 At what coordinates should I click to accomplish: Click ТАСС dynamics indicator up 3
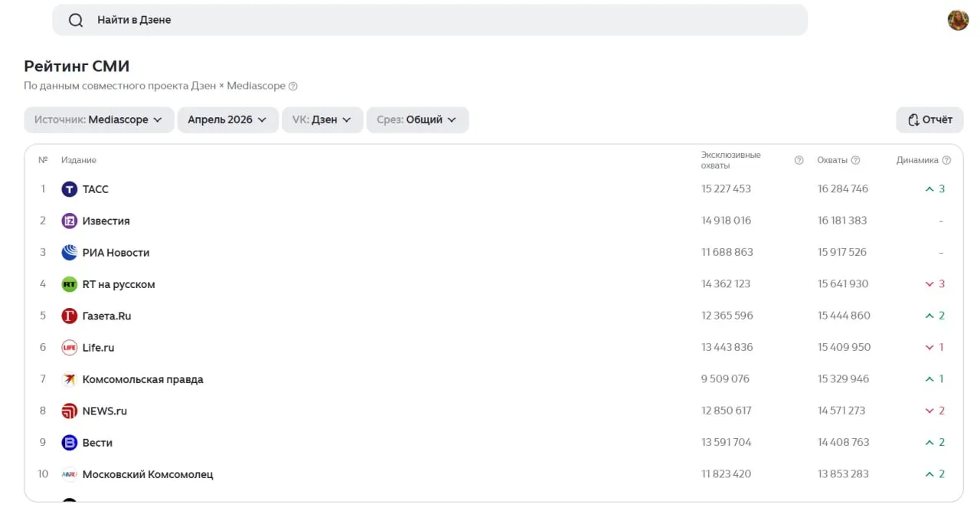click(x=935, y=188)
